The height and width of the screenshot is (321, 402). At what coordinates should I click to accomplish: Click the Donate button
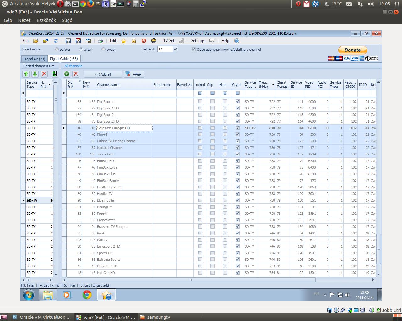coord(353,50)
